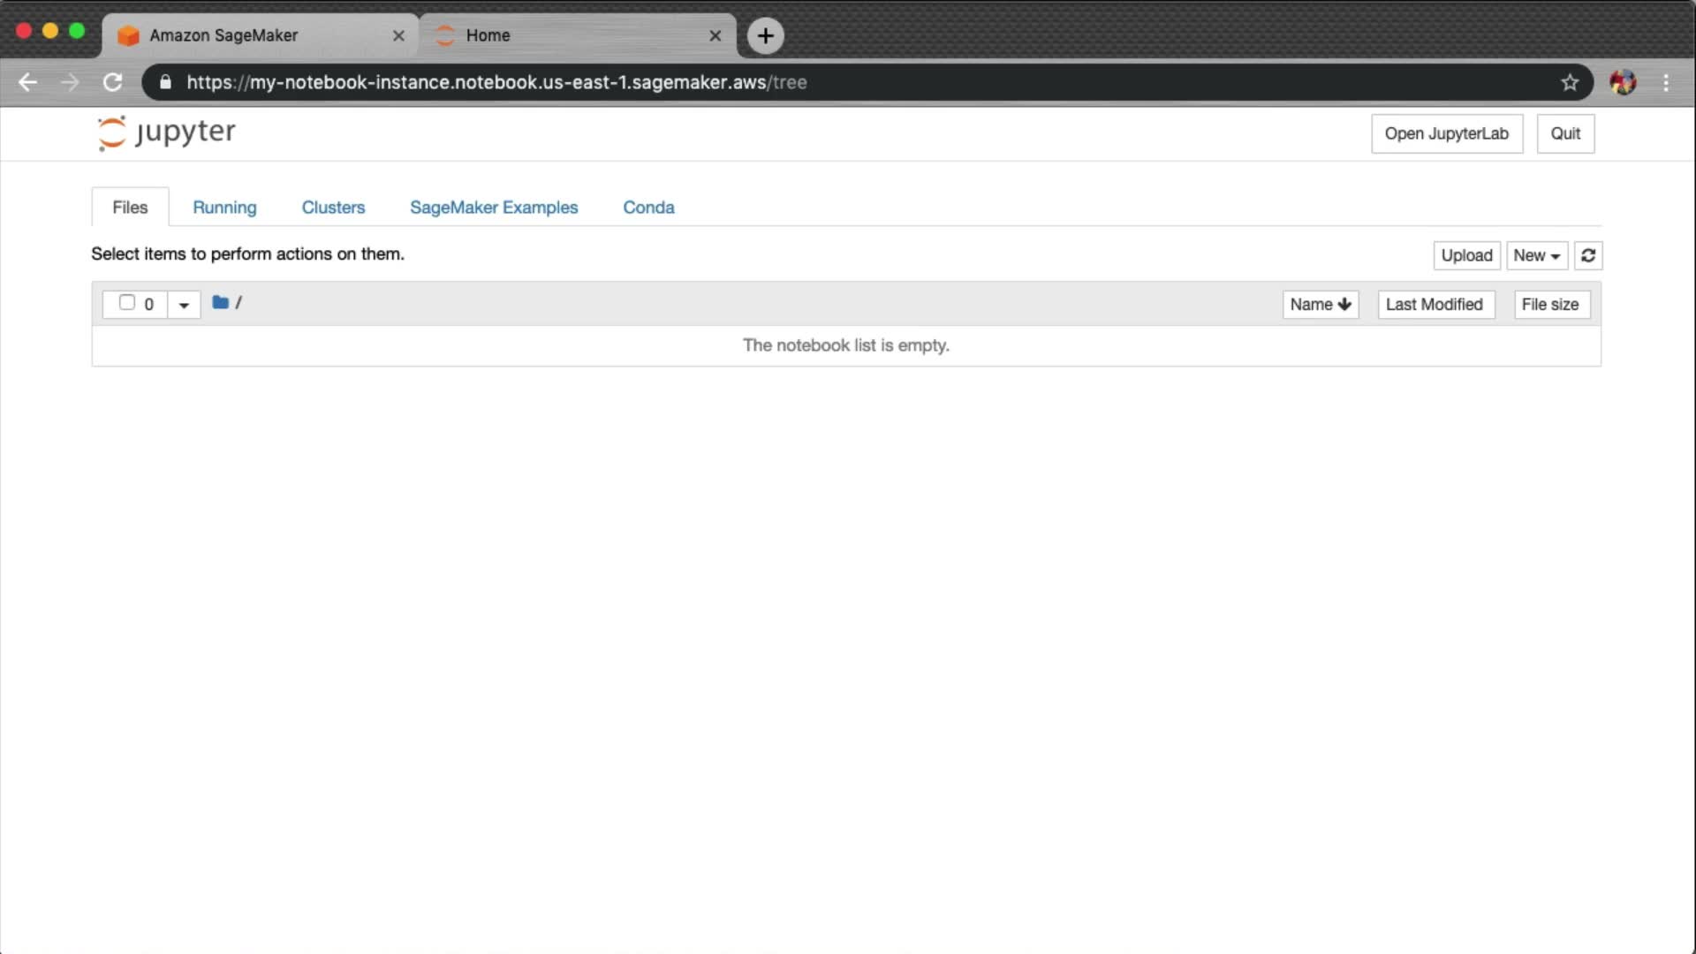Bookmark this page with the star icon

point(1569,82)
